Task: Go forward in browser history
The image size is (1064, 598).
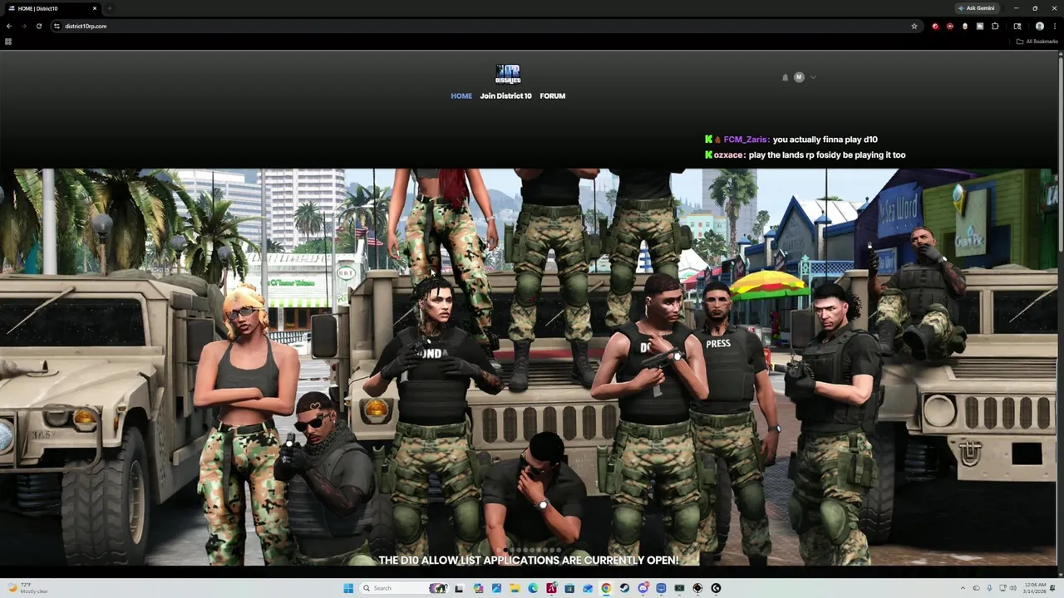Action: tap(23, 26)
